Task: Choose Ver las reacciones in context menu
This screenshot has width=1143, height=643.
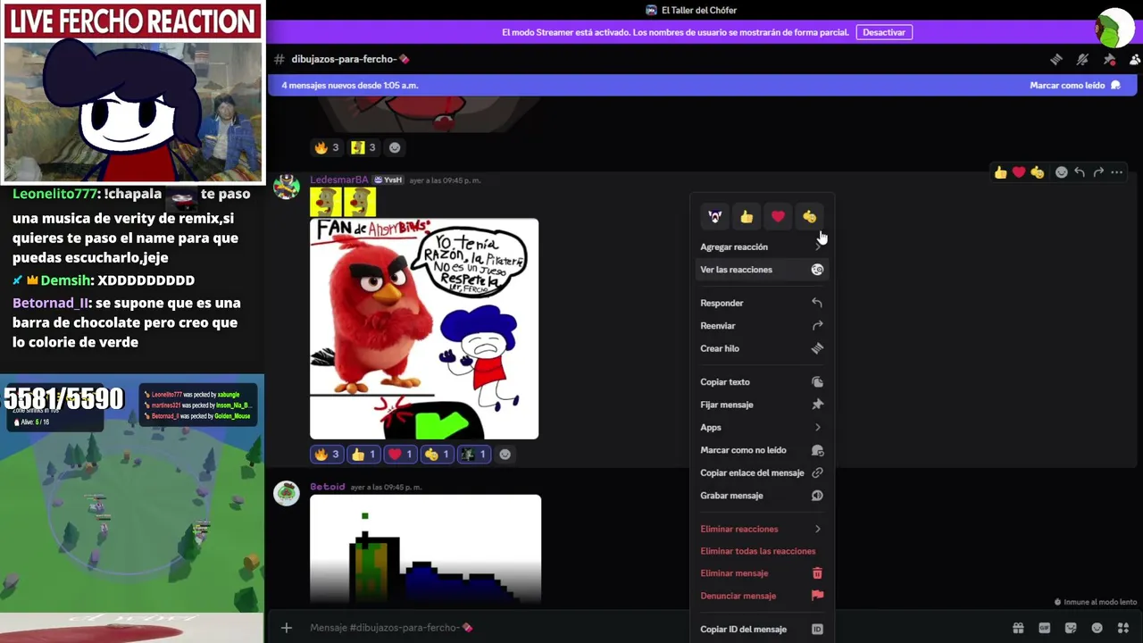Action: click(761, 270)
